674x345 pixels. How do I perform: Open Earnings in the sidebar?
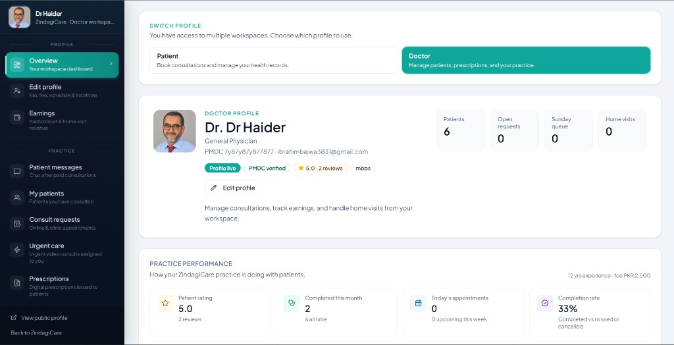coord(62,120)
